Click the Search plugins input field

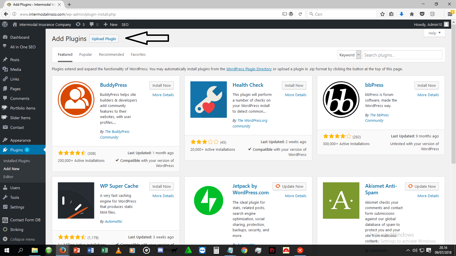tap(402, 55)
